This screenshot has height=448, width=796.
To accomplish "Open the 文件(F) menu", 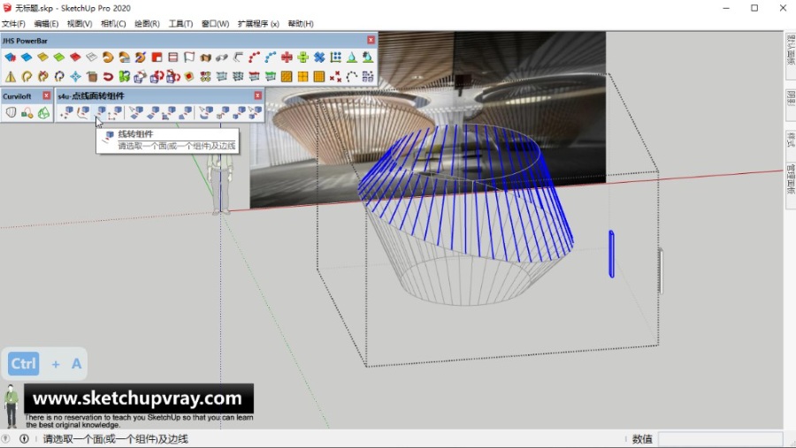I will click(13, 24).
